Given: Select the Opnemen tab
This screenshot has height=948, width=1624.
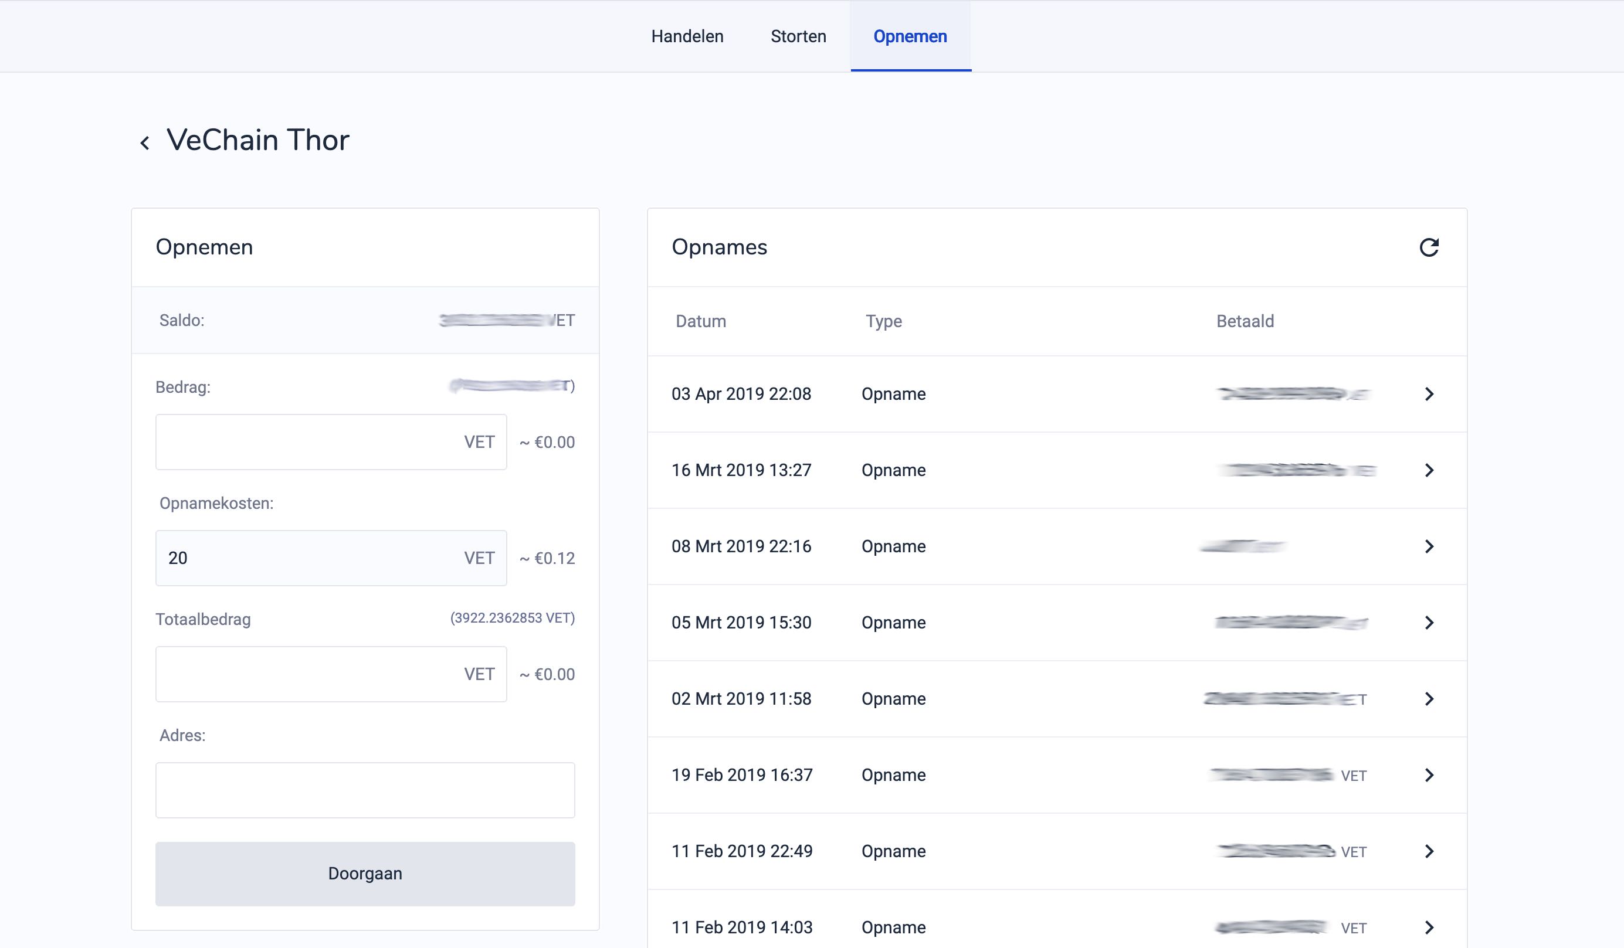Looking at the screenshot, I should coord(910,36).
